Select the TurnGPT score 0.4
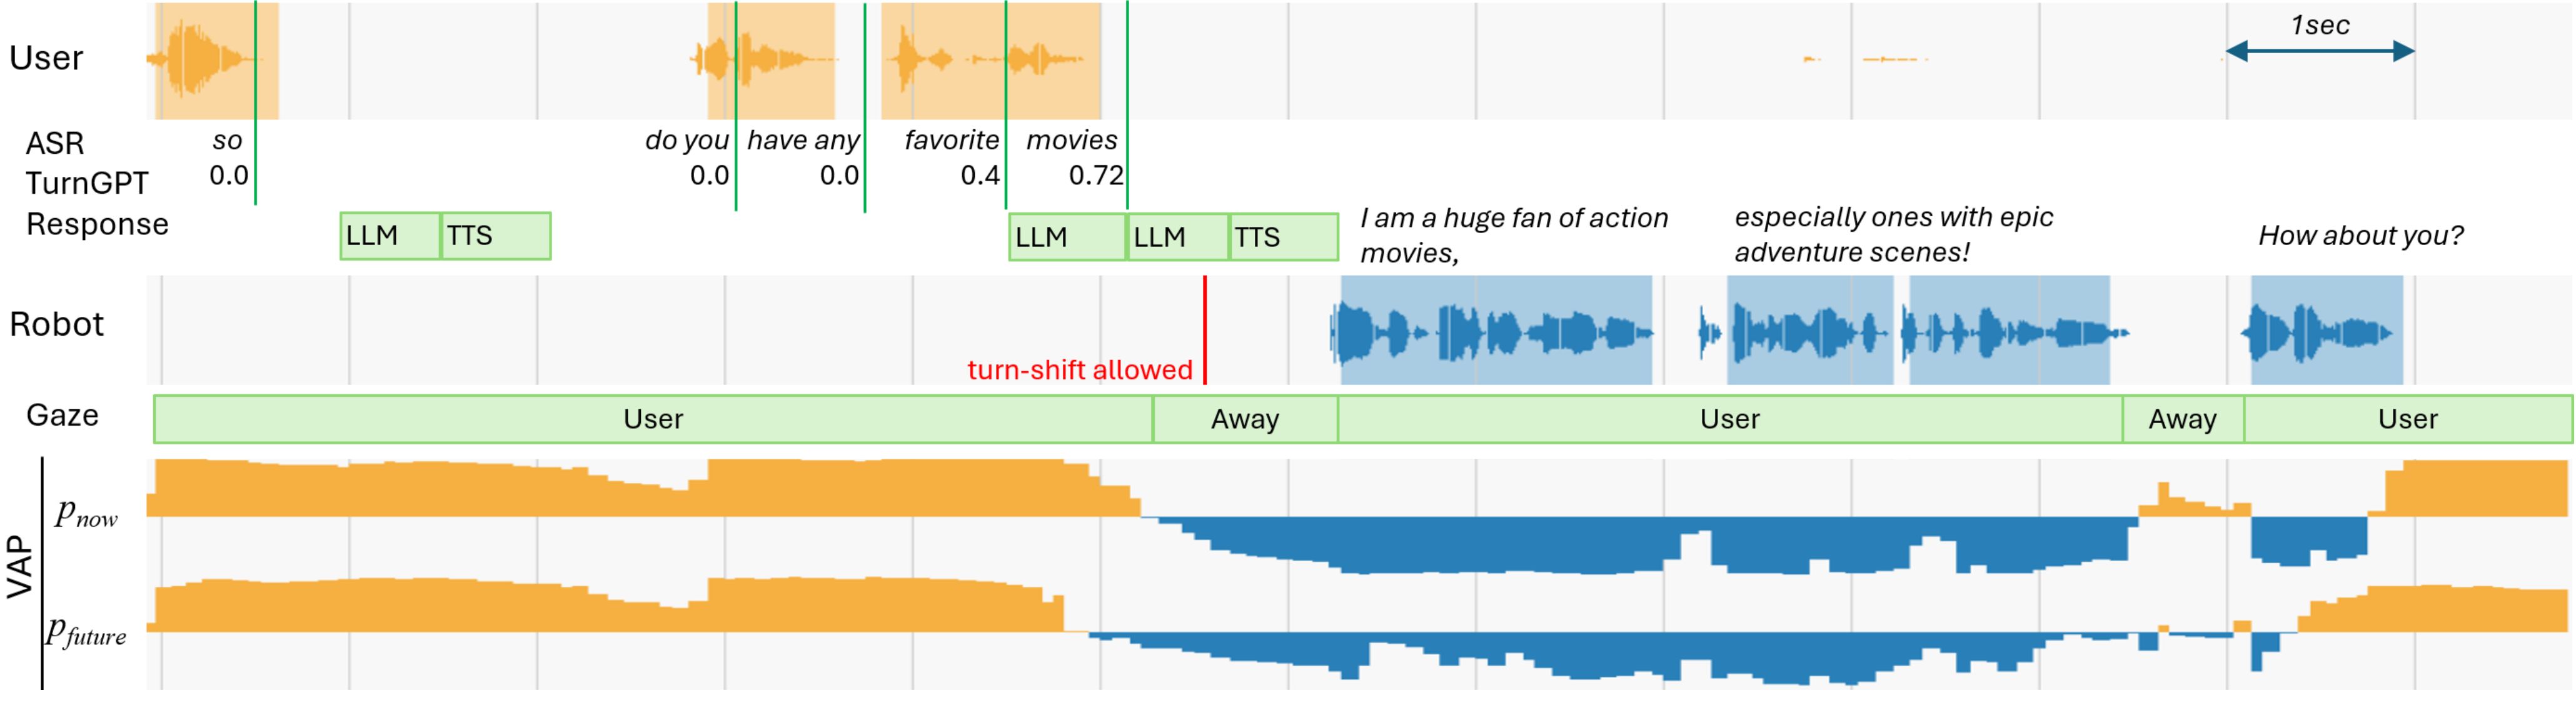Image resolution: width=2576 pixels, height=720 pixels. pyautogui.click(x=979, y=176)
